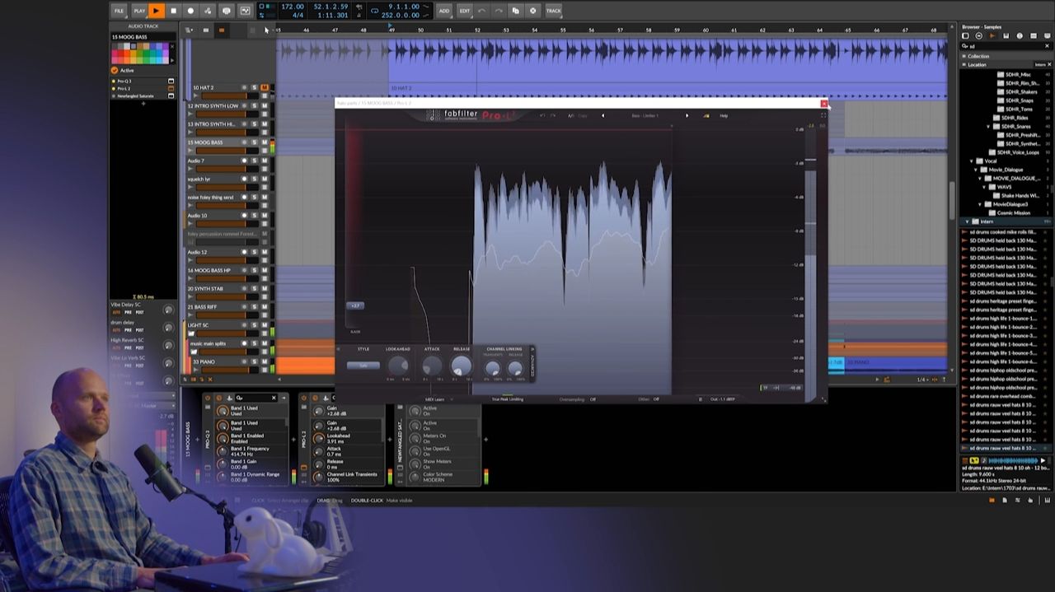Collapse the Intern folder in browser
Screen dimensions: 1055x592
click(968, 221)
